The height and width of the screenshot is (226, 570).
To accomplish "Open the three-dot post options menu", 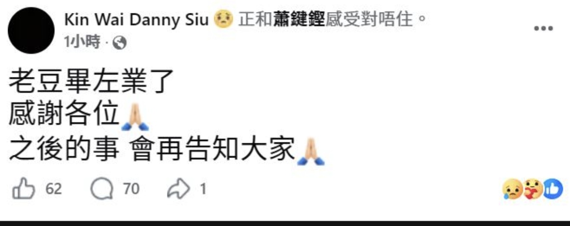I will click(543, 28).
